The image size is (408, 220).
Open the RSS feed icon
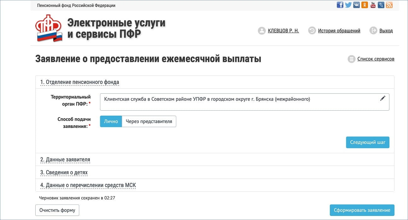pyautogui.click(x=389, y=5)
